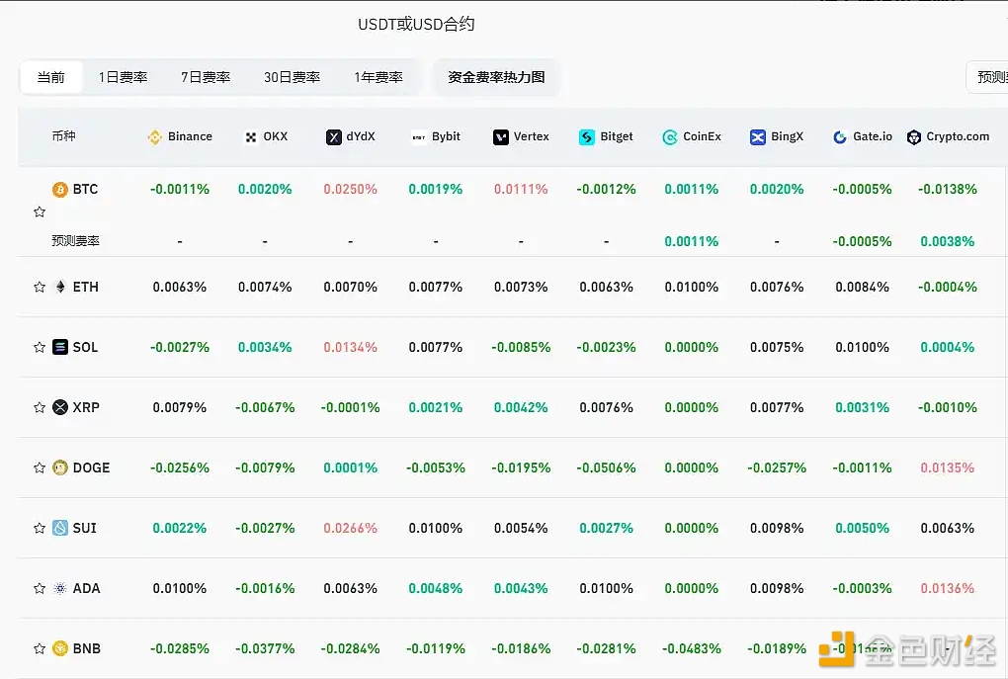Click the dYdX exchange logo icon
Screen dimensions: 1008x679
(x=334, y=137)
